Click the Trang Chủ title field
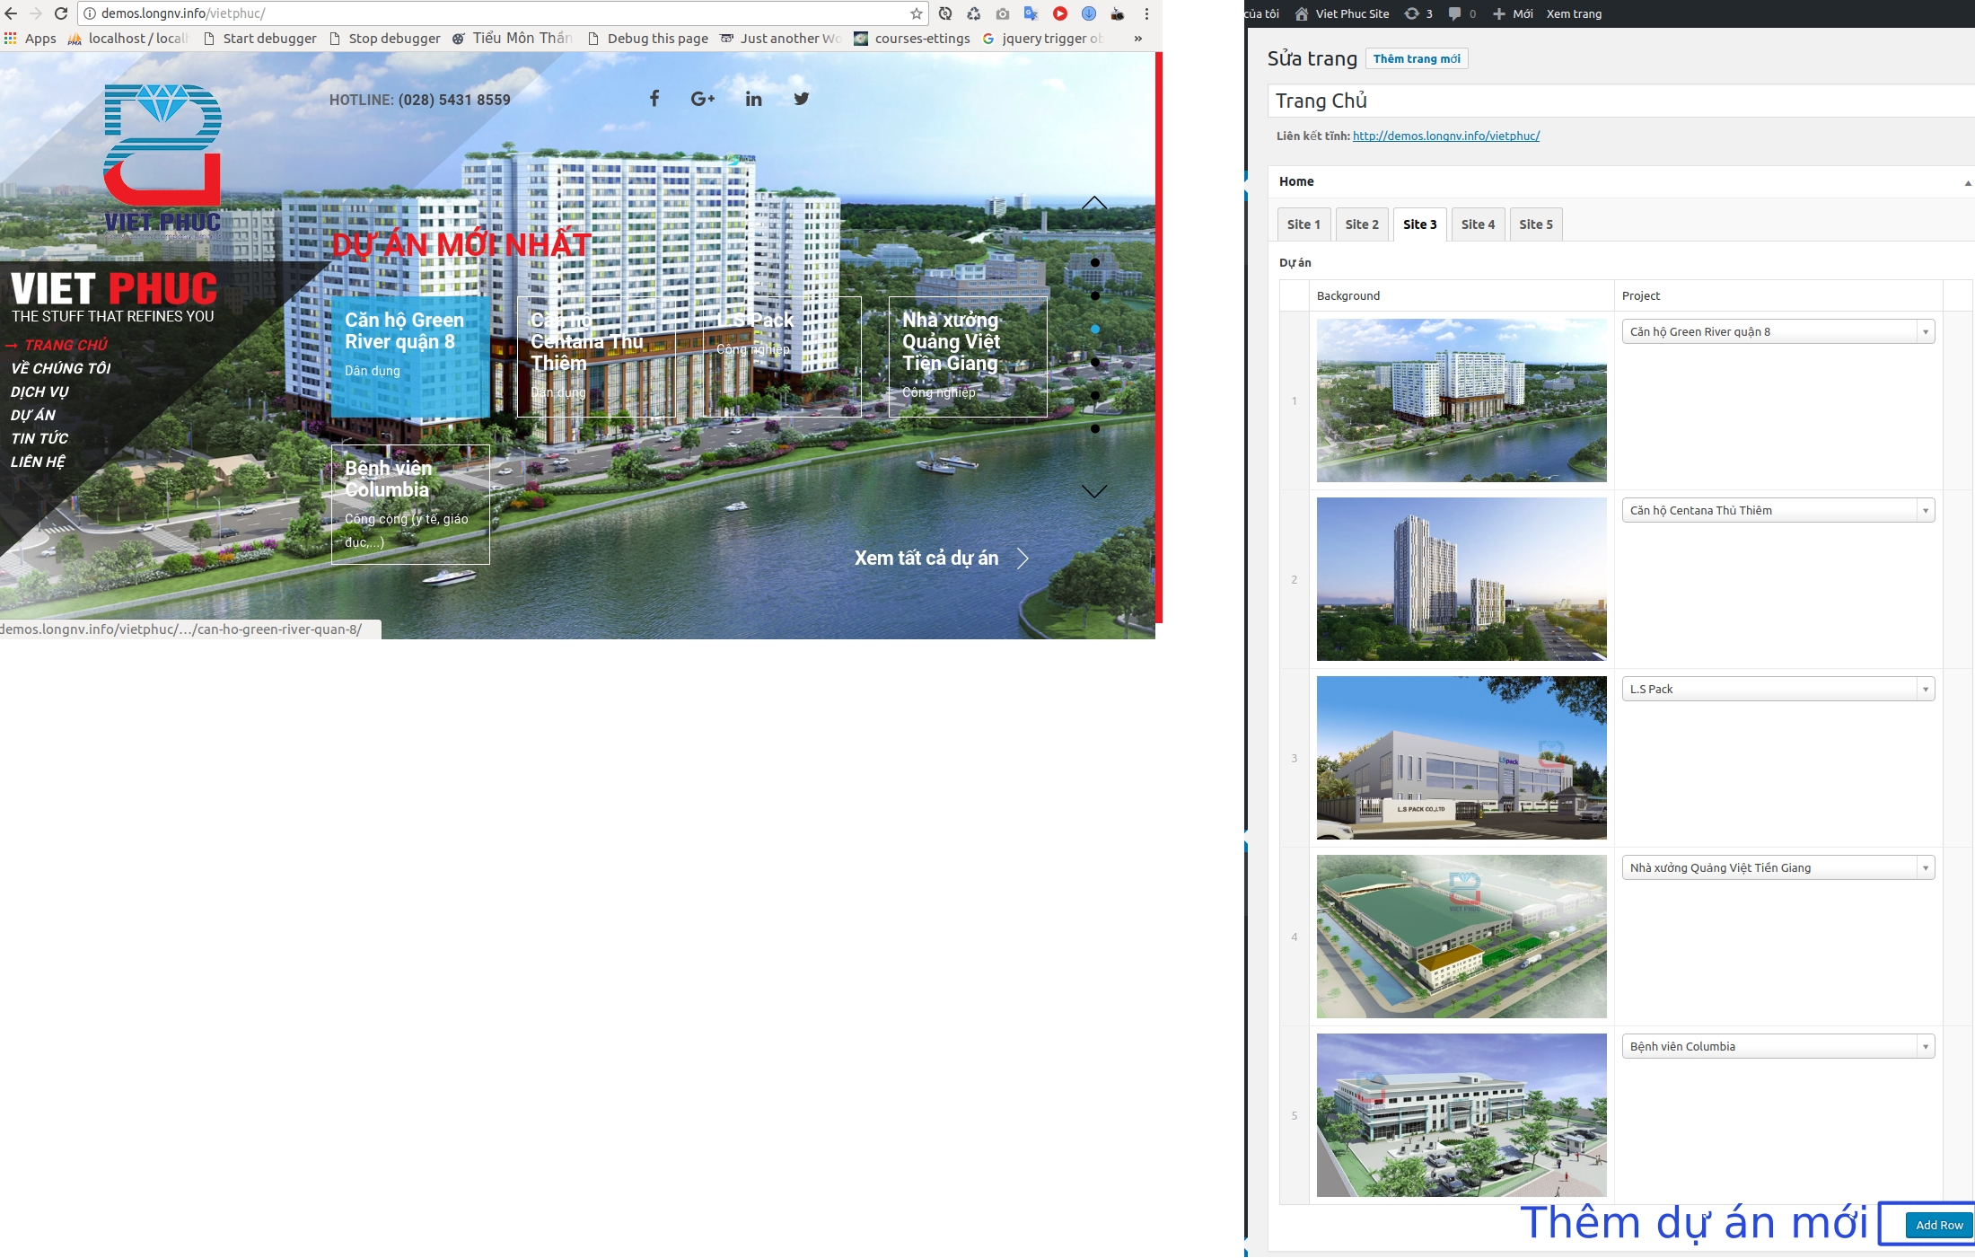 (x=1616, y=101)
